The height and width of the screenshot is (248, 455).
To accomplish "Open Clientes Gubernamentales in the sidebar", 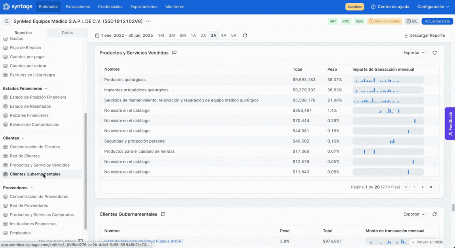I will click(42, 174).
